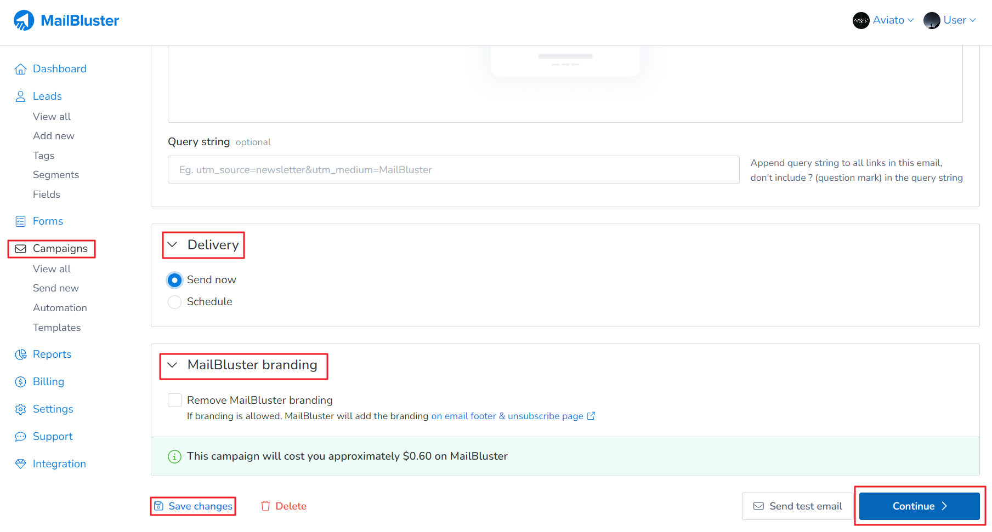Open Support in the sidebar
992x532 pixels.
point(53,437)
